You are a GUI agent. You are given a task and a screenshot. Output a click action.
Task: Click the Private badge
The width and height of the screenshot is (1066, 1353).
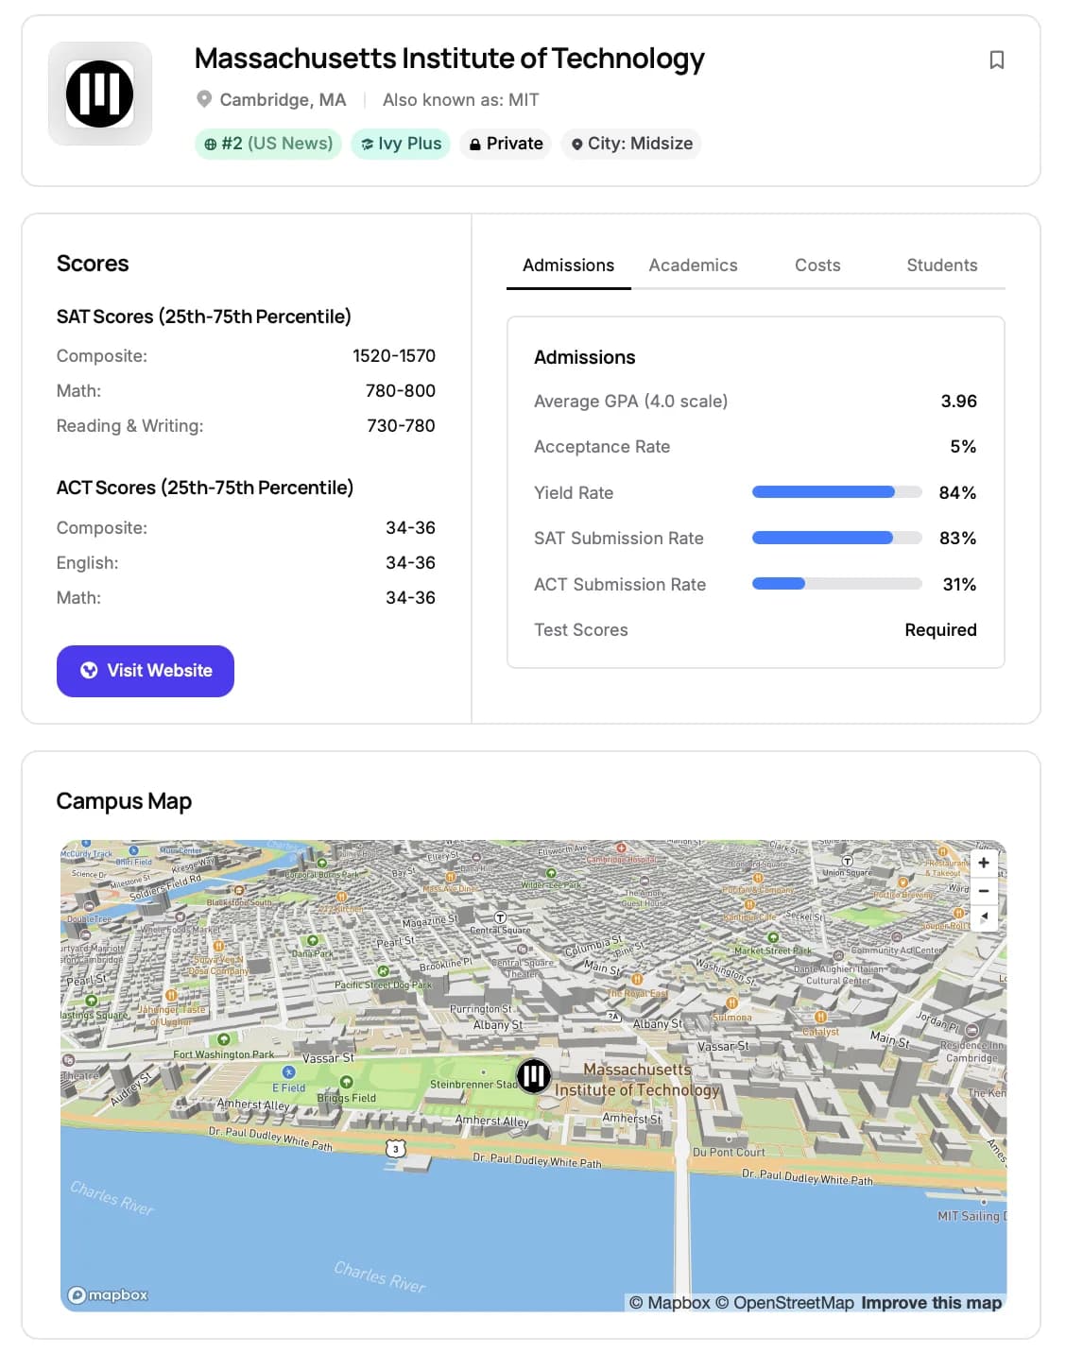tap(506, 144)
